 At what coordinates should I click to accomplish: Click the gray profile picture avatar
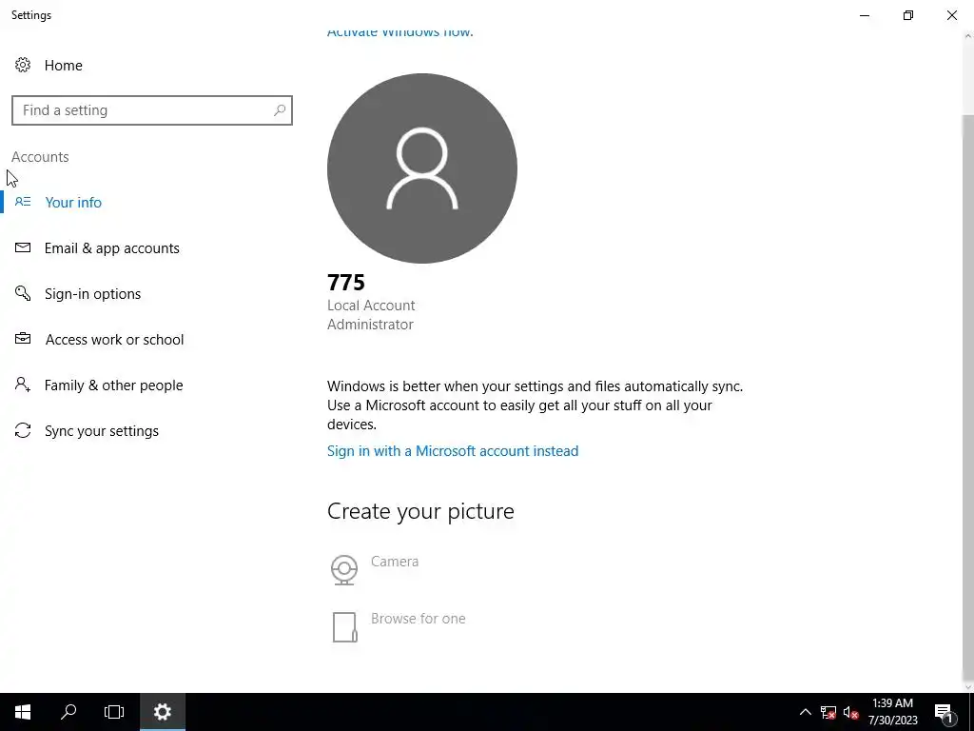422,168
